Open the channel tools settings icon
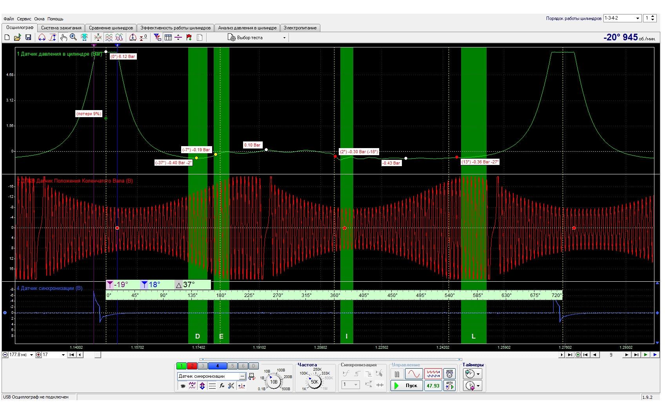Screen dimensions: 665x402 231,386
